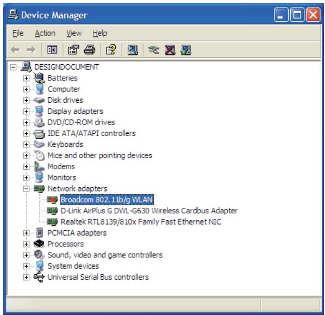Maximize the Device Manager window
The width and height of the screenshot is (325, 315).
(x=297, y=15)
